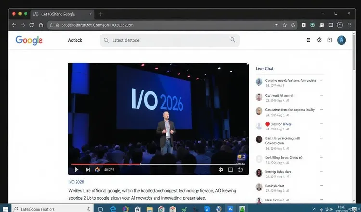The image size is (361, 212).
Task: Click the 'Latest destoce!' search field
Action: click(x=169, y=40)
